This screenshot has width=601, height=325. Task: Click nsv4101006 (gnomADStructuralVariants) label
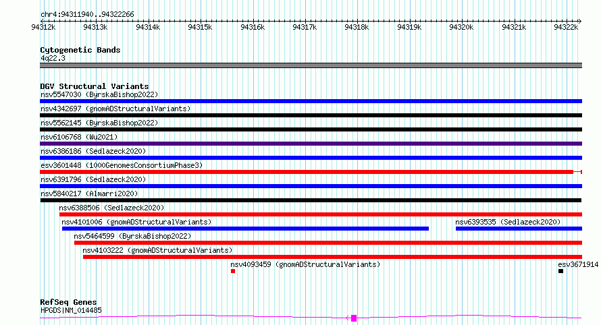coord(136,222)
